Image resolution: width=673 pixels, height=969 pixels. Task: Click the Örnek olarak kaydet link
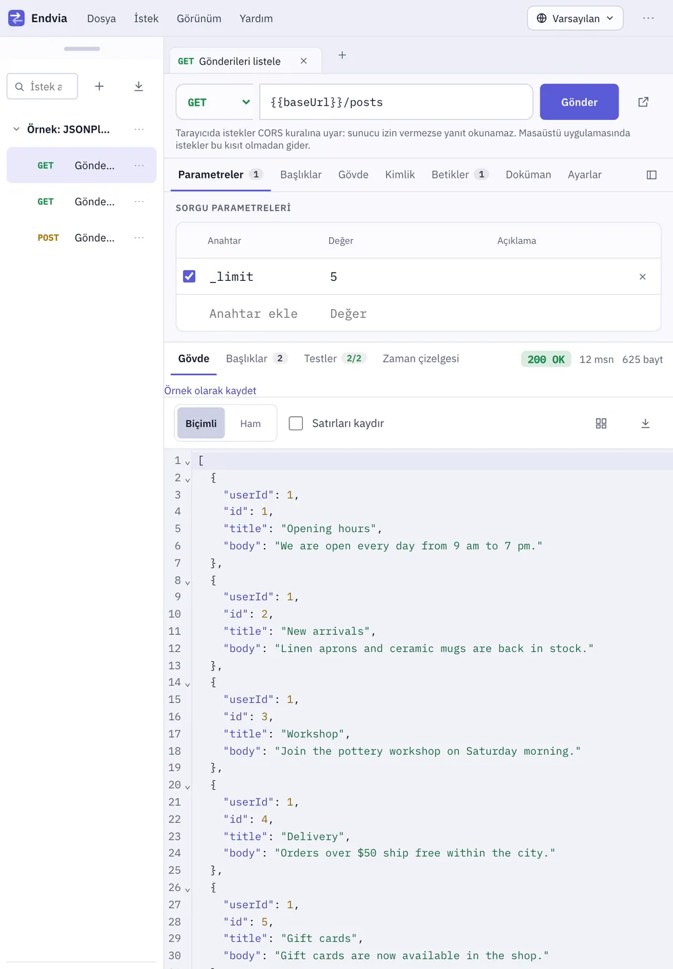[211, 391]
